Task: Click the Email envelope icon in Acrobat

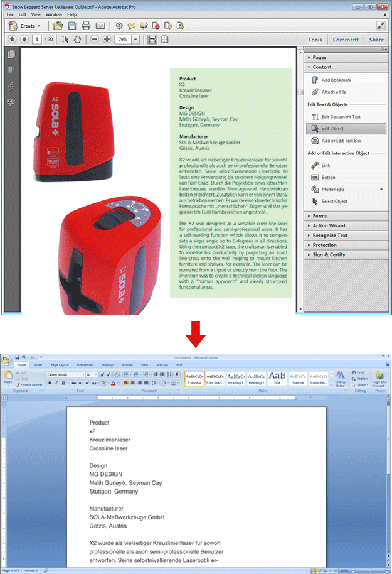Action: 100,26
